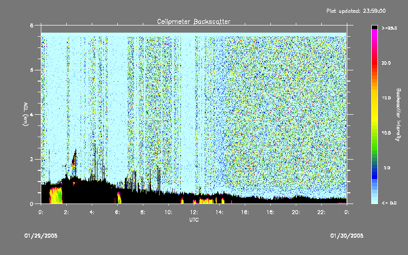
Task: Click the Backscatter Intensity colorbar label
Action: point(398,115)
